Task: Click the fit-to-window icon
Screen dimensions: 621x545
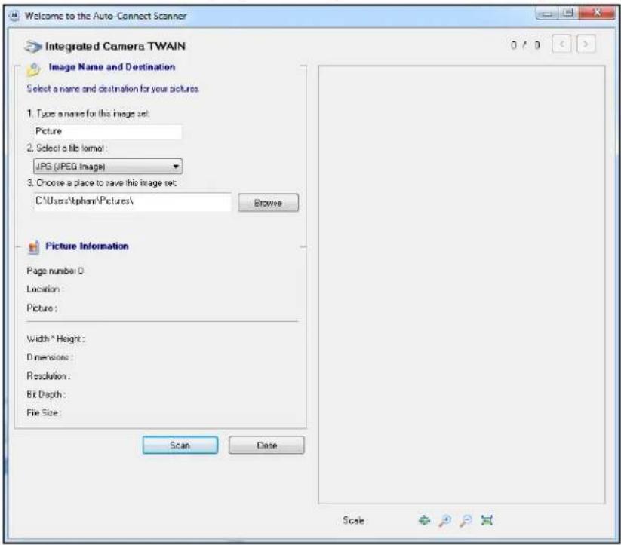Action: (487, 520)
